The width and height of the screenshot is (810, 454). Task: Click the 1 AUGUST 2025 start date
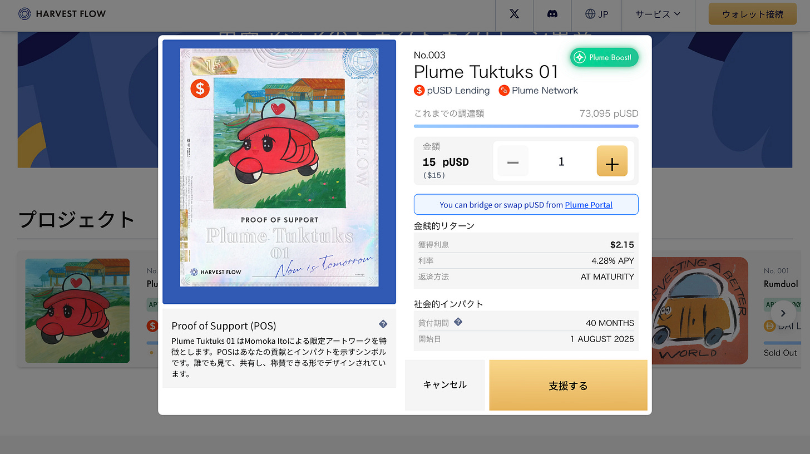[x=602, y=339]
